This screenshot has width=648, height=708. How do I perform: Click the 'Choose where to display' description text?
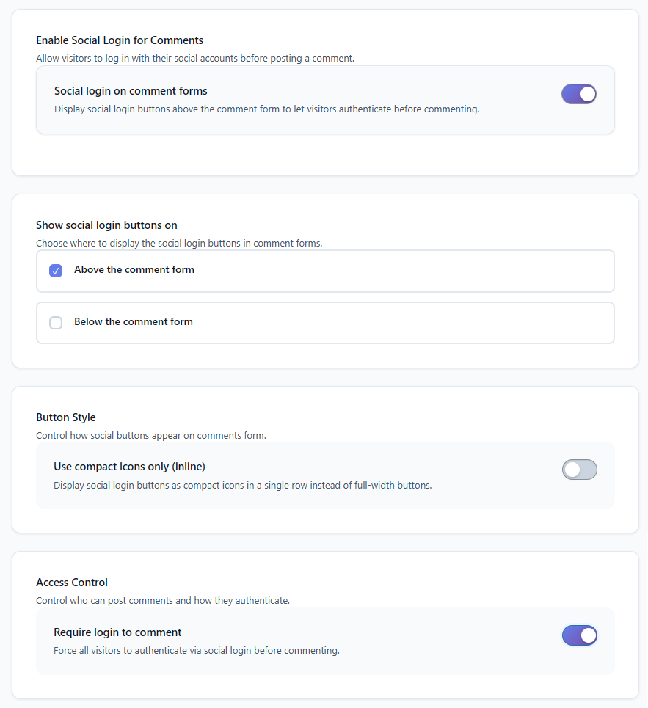click(179, 243)
